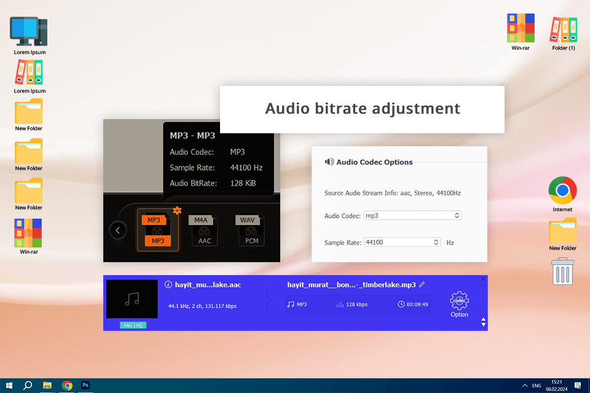Open the Lorem Ipsum computer desktop icon
This screenshot has height=393, width=590.
point(29,36)
